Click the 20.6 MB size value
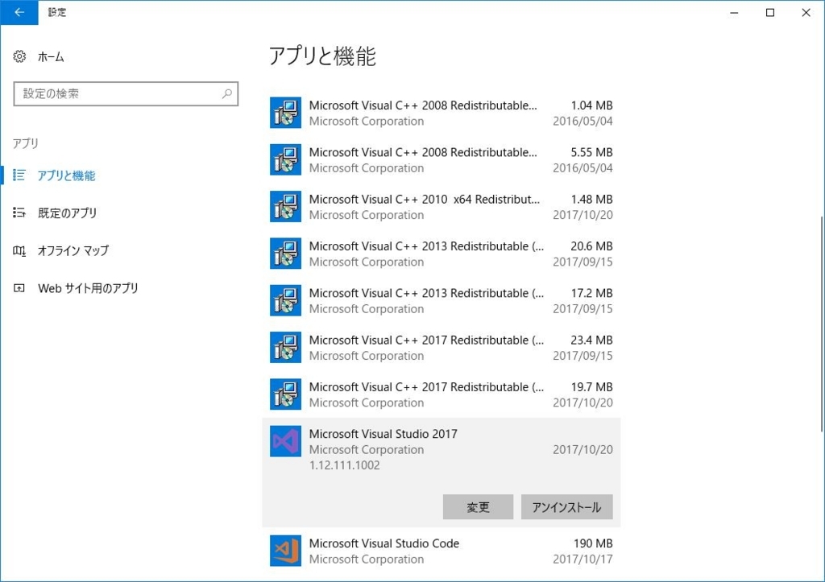 point(591,246)
